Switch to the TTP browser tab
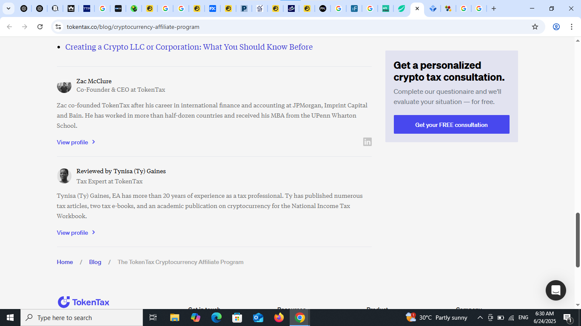This screenshot has width=581, height=326. [x=87, y=8]
